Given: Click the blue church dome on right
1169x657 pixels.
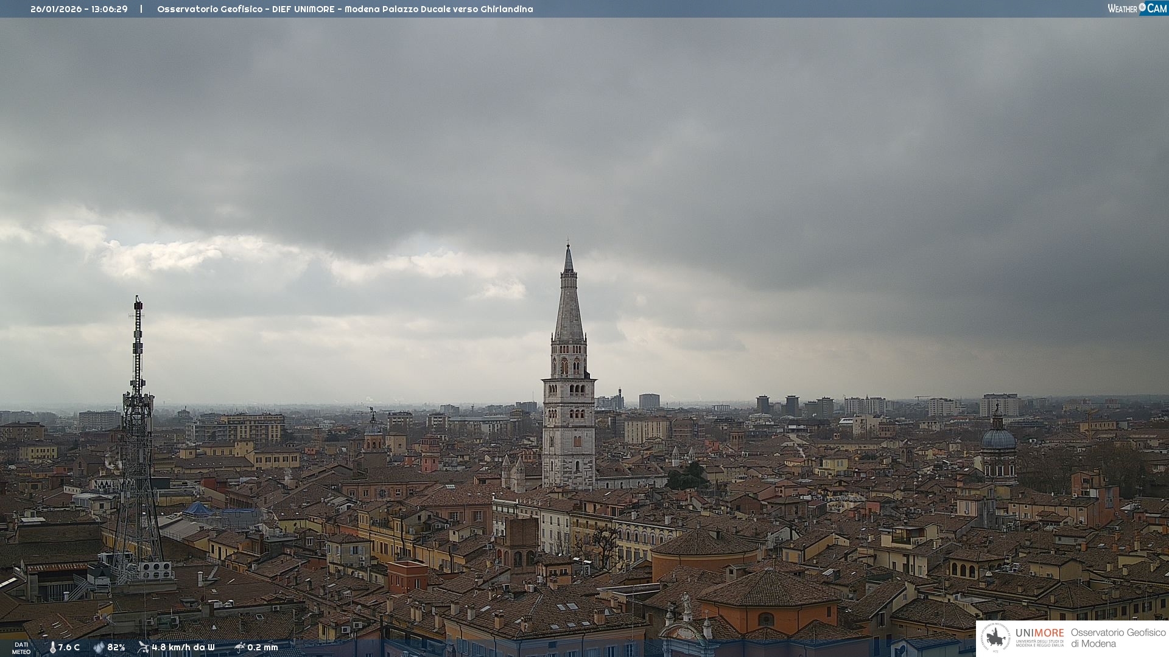Looking at the screenshot, I should 998,439.
